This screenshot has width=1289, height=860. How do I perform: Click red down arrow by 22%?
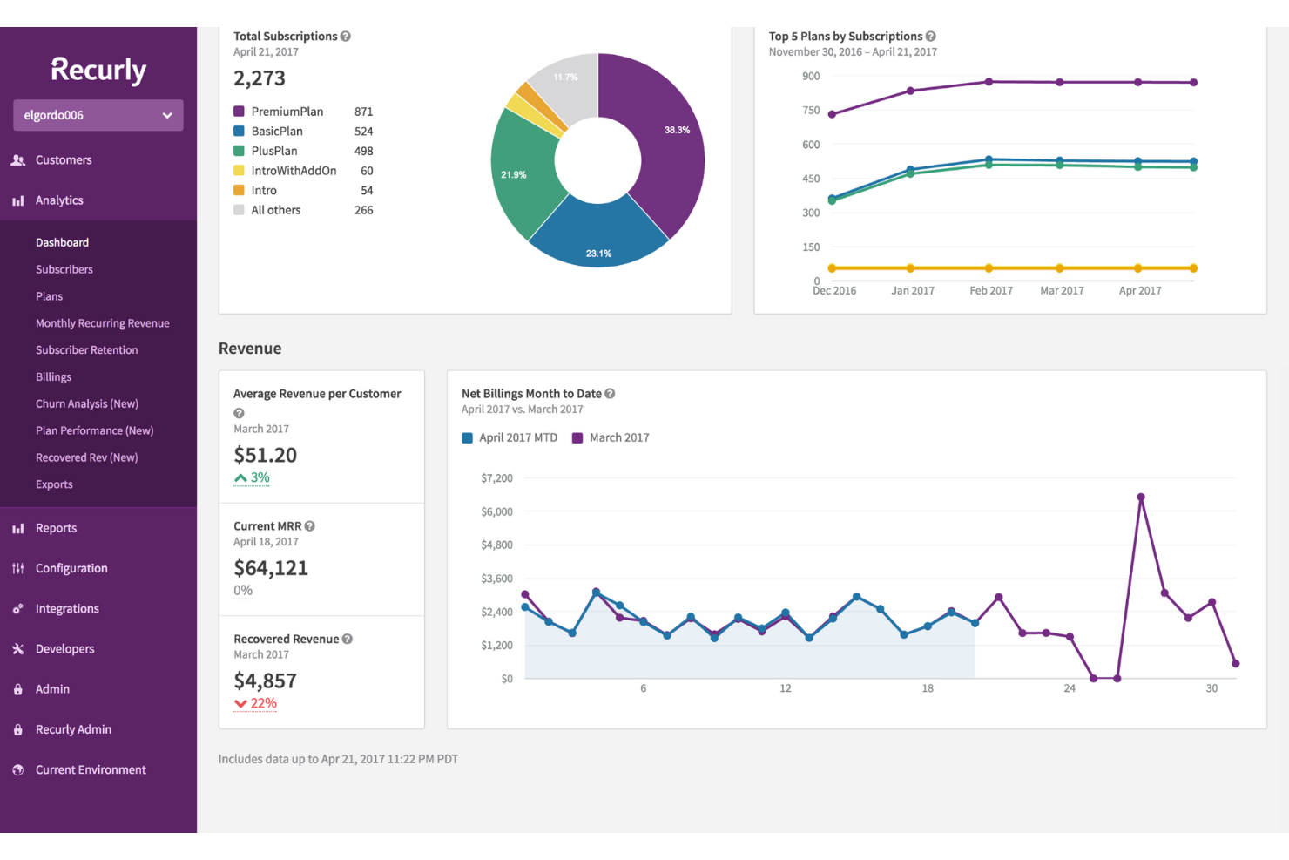coord(240,703)
